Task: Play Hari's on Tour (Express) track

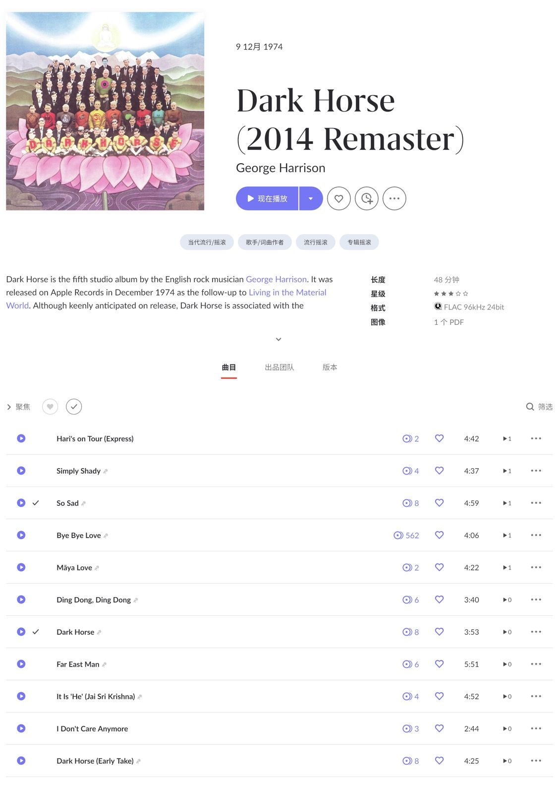Action: 21,438
